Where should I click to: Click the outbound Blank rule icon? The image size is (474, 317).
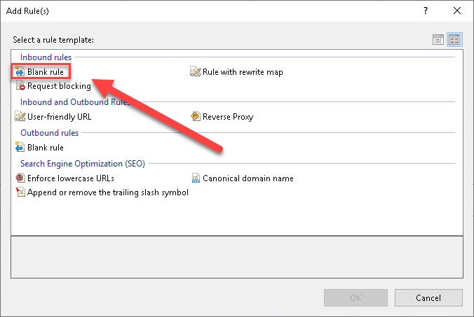point(20,148)
